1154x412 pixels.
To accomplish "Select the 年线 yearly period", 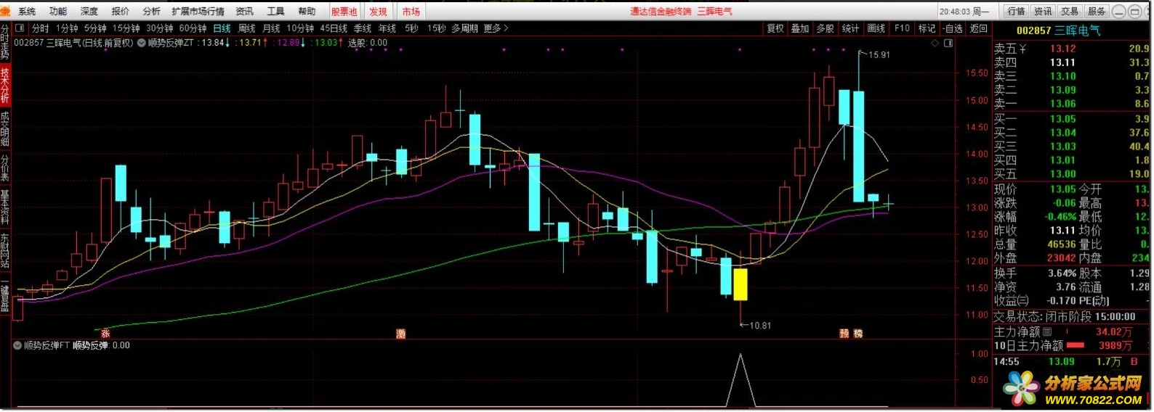I will click(387, 28).
